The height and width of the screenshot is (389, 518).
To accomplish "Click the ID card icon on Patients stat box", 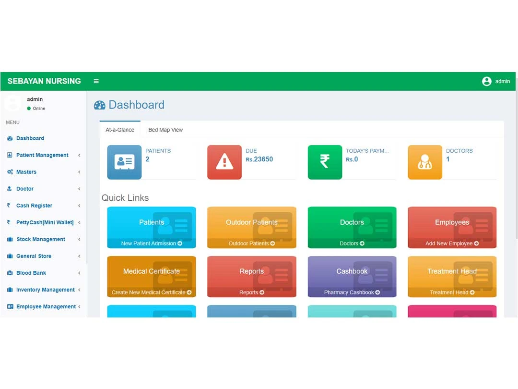I will pyautogui.click(x=124, y=162).
